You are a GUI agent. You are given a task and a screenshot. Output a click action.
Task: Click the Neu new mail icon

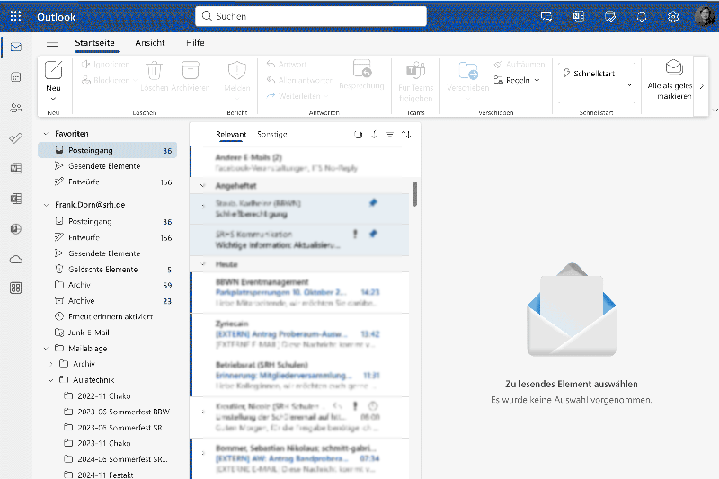click(53, 71)
